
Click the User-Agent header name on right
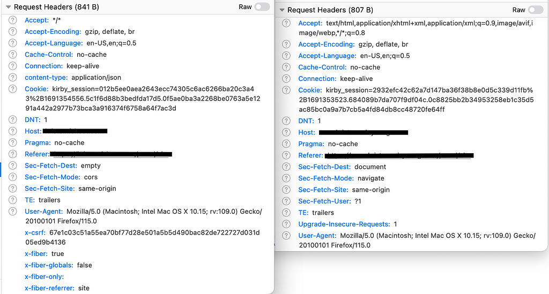click(x=317, y=236)
